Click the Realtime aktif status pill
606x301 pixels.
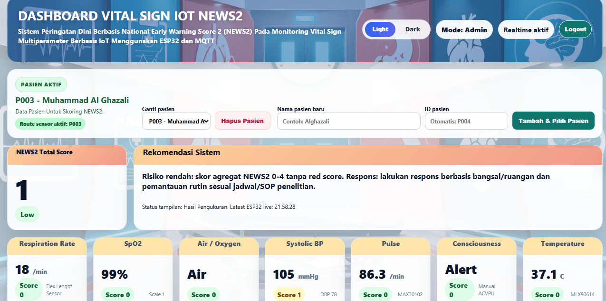coord(526,29)
